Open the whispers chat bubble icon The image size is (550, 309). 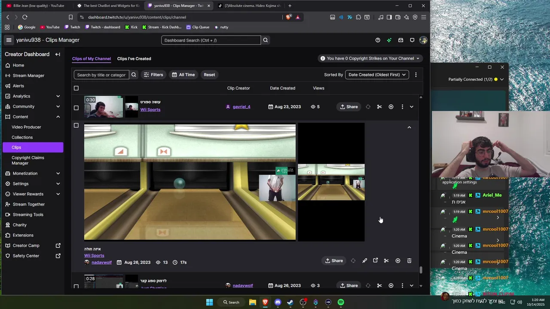pyautogui.click(x=412, y=40)
